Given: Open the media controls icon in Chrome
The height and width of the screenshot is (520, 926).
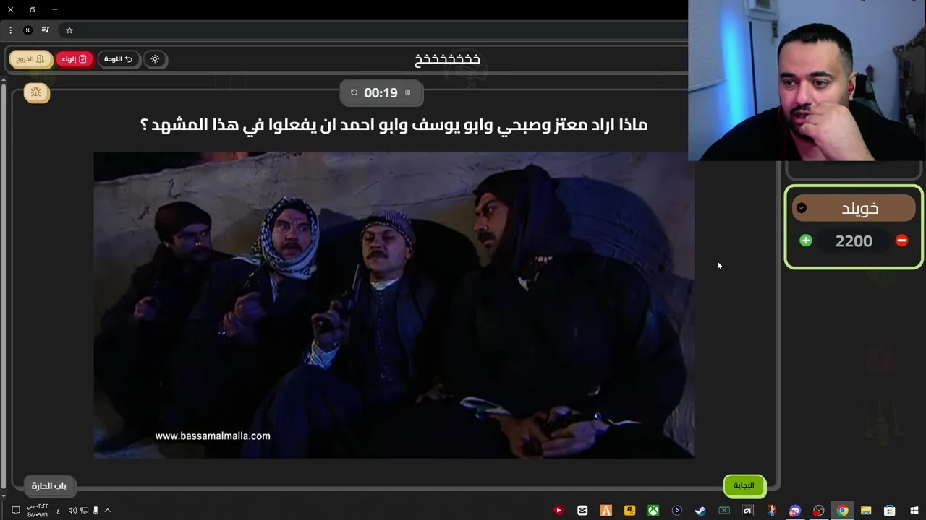Looking at the screenshot, I should tap(46, 30).
